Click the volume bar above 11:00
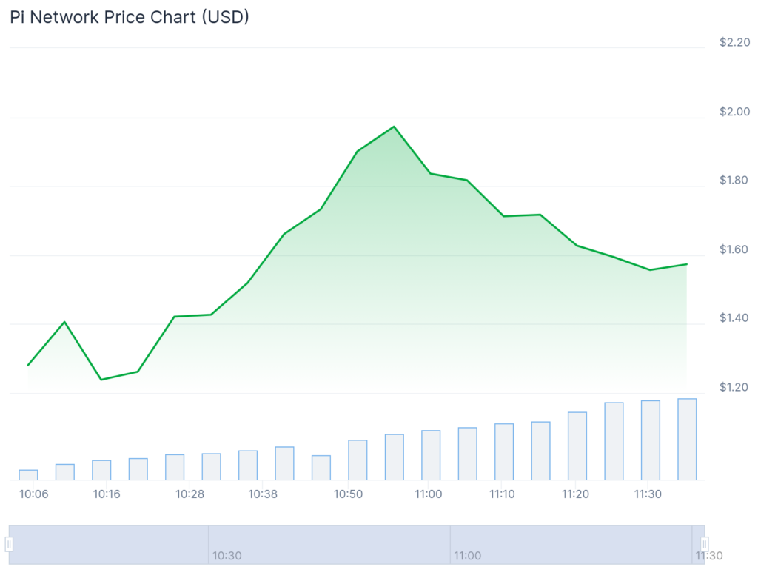The height and width of the screenshot is (578, 758). pos(431,455)
